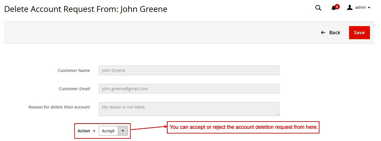381x141 pixels.
Task: Open the Action select showing Accept
Action: (109, 131)
